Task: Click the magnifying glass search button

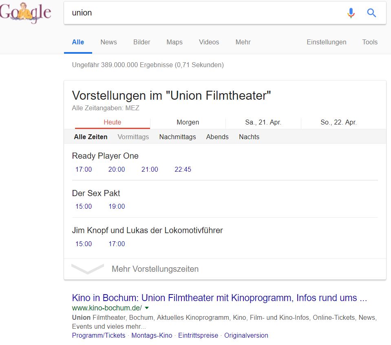Action: click(371, 13)
